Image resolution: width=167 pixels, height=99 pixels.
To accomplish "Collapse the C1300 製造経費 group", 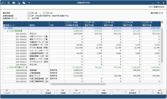I will (x=7, y=31).
